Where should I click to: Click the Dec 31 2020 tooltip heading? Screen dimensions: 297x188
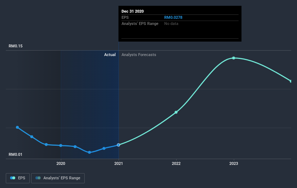[x=132, y=11]
